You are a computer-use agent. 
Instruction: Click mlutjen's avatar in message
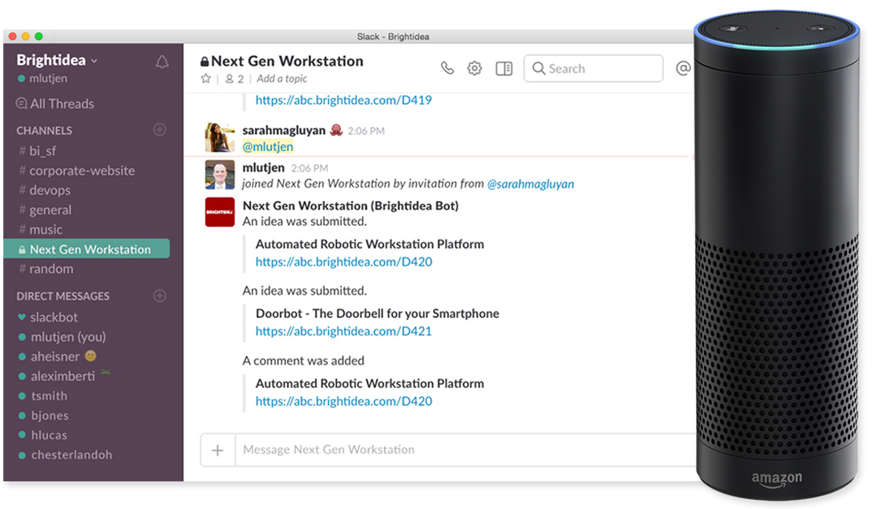(220, 175)
